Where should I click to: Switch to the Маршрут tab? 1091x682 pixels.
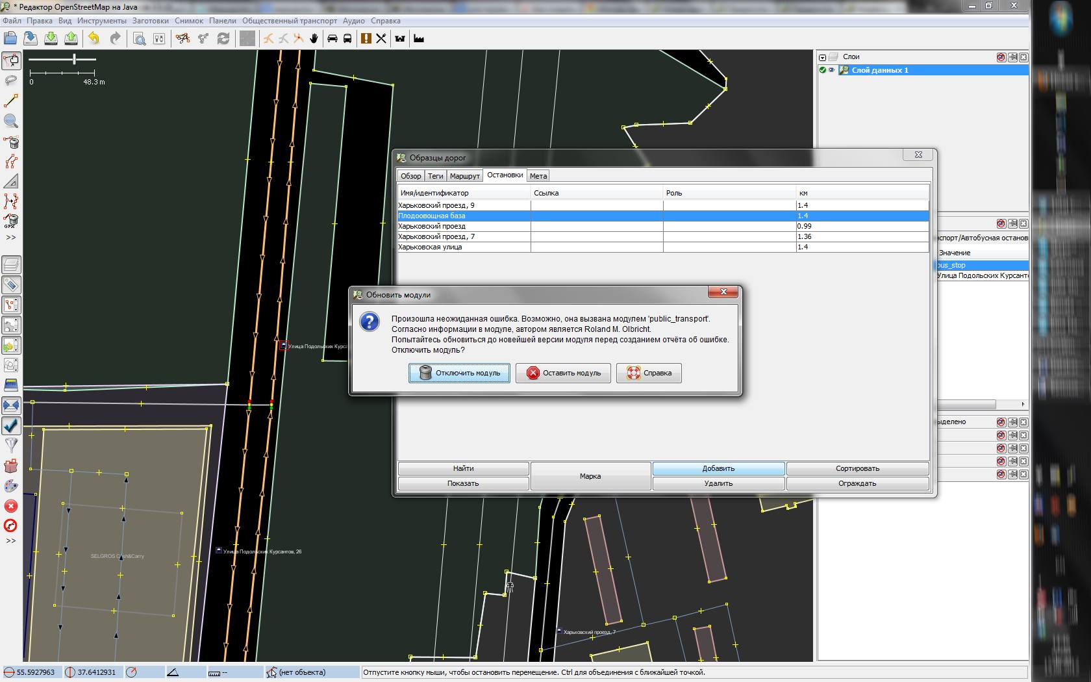[x=464, y=176]
